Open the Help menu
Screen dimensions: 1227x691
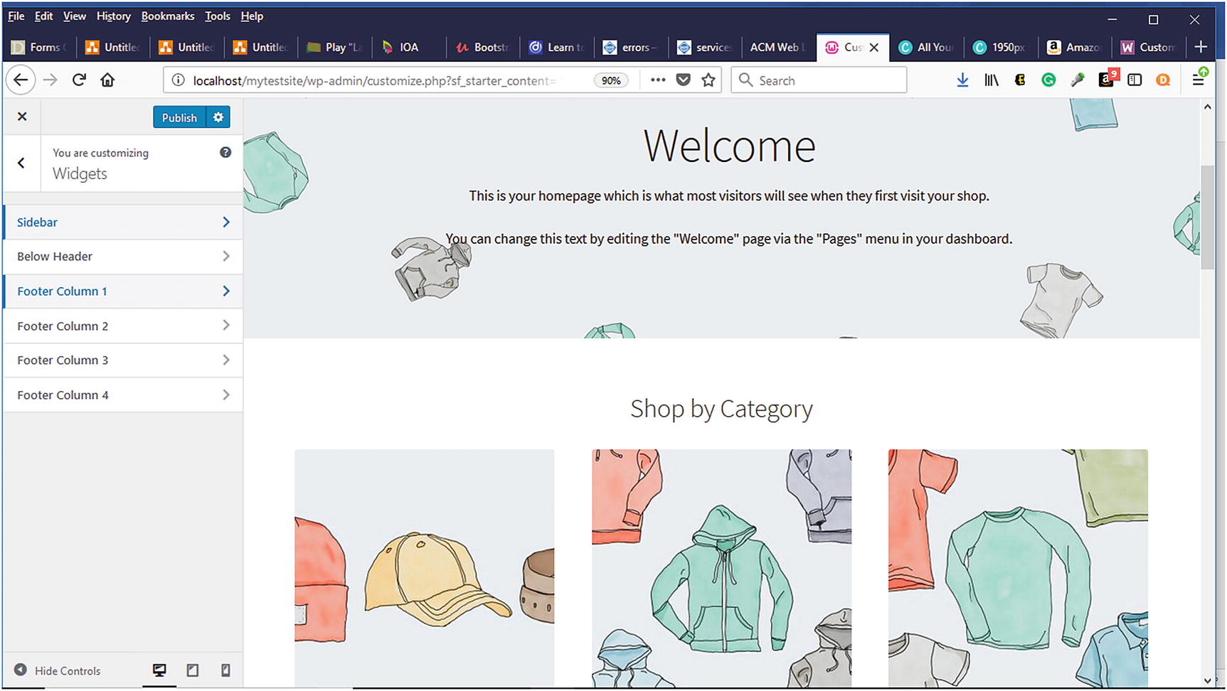click(252, 16)
